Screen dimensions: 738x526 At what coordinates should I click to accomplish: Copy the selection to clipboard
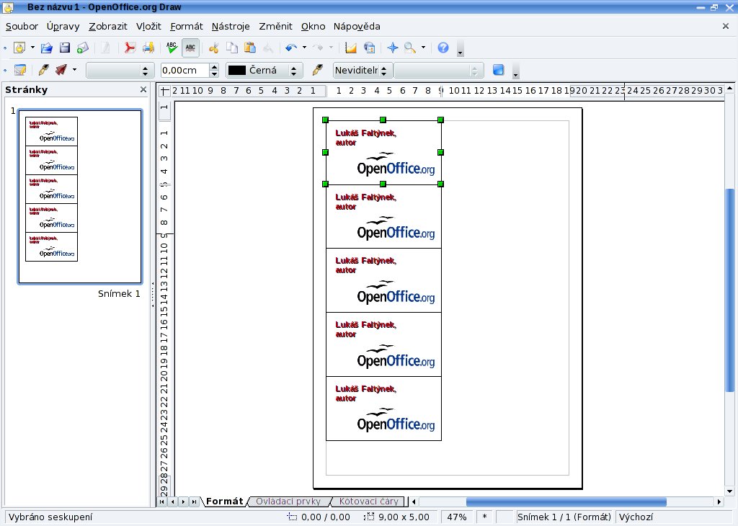point(232,48)
